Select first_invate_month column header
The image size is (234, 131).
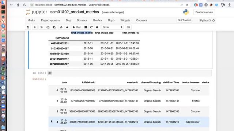pos(82,33)
